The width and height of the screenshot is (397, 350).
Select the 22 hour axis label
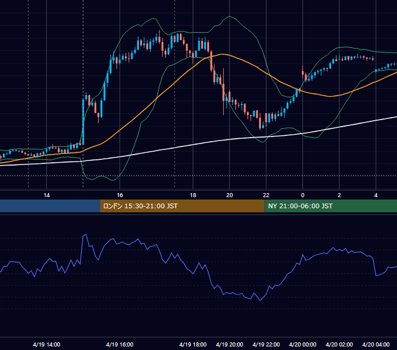(x=266, y=195)
